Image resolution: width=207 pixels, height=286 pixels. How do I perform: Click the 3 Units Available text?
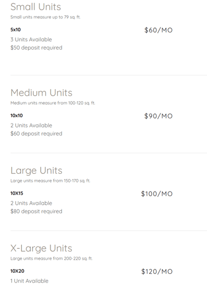[x=31, y=39]
